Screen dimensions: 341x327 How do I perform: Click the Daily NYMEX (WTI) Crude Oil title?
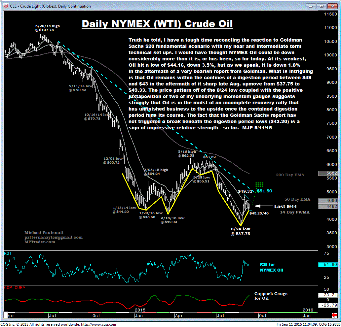pos(157,24)
